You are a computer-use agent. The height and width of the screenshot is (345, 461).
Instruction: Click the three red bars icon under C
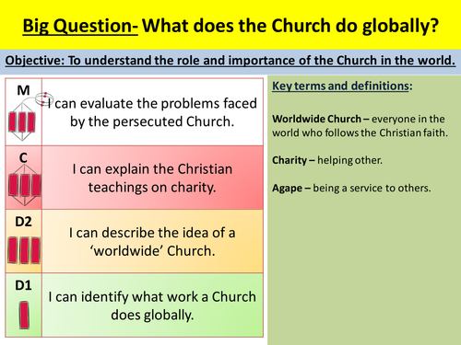[24, 185]
